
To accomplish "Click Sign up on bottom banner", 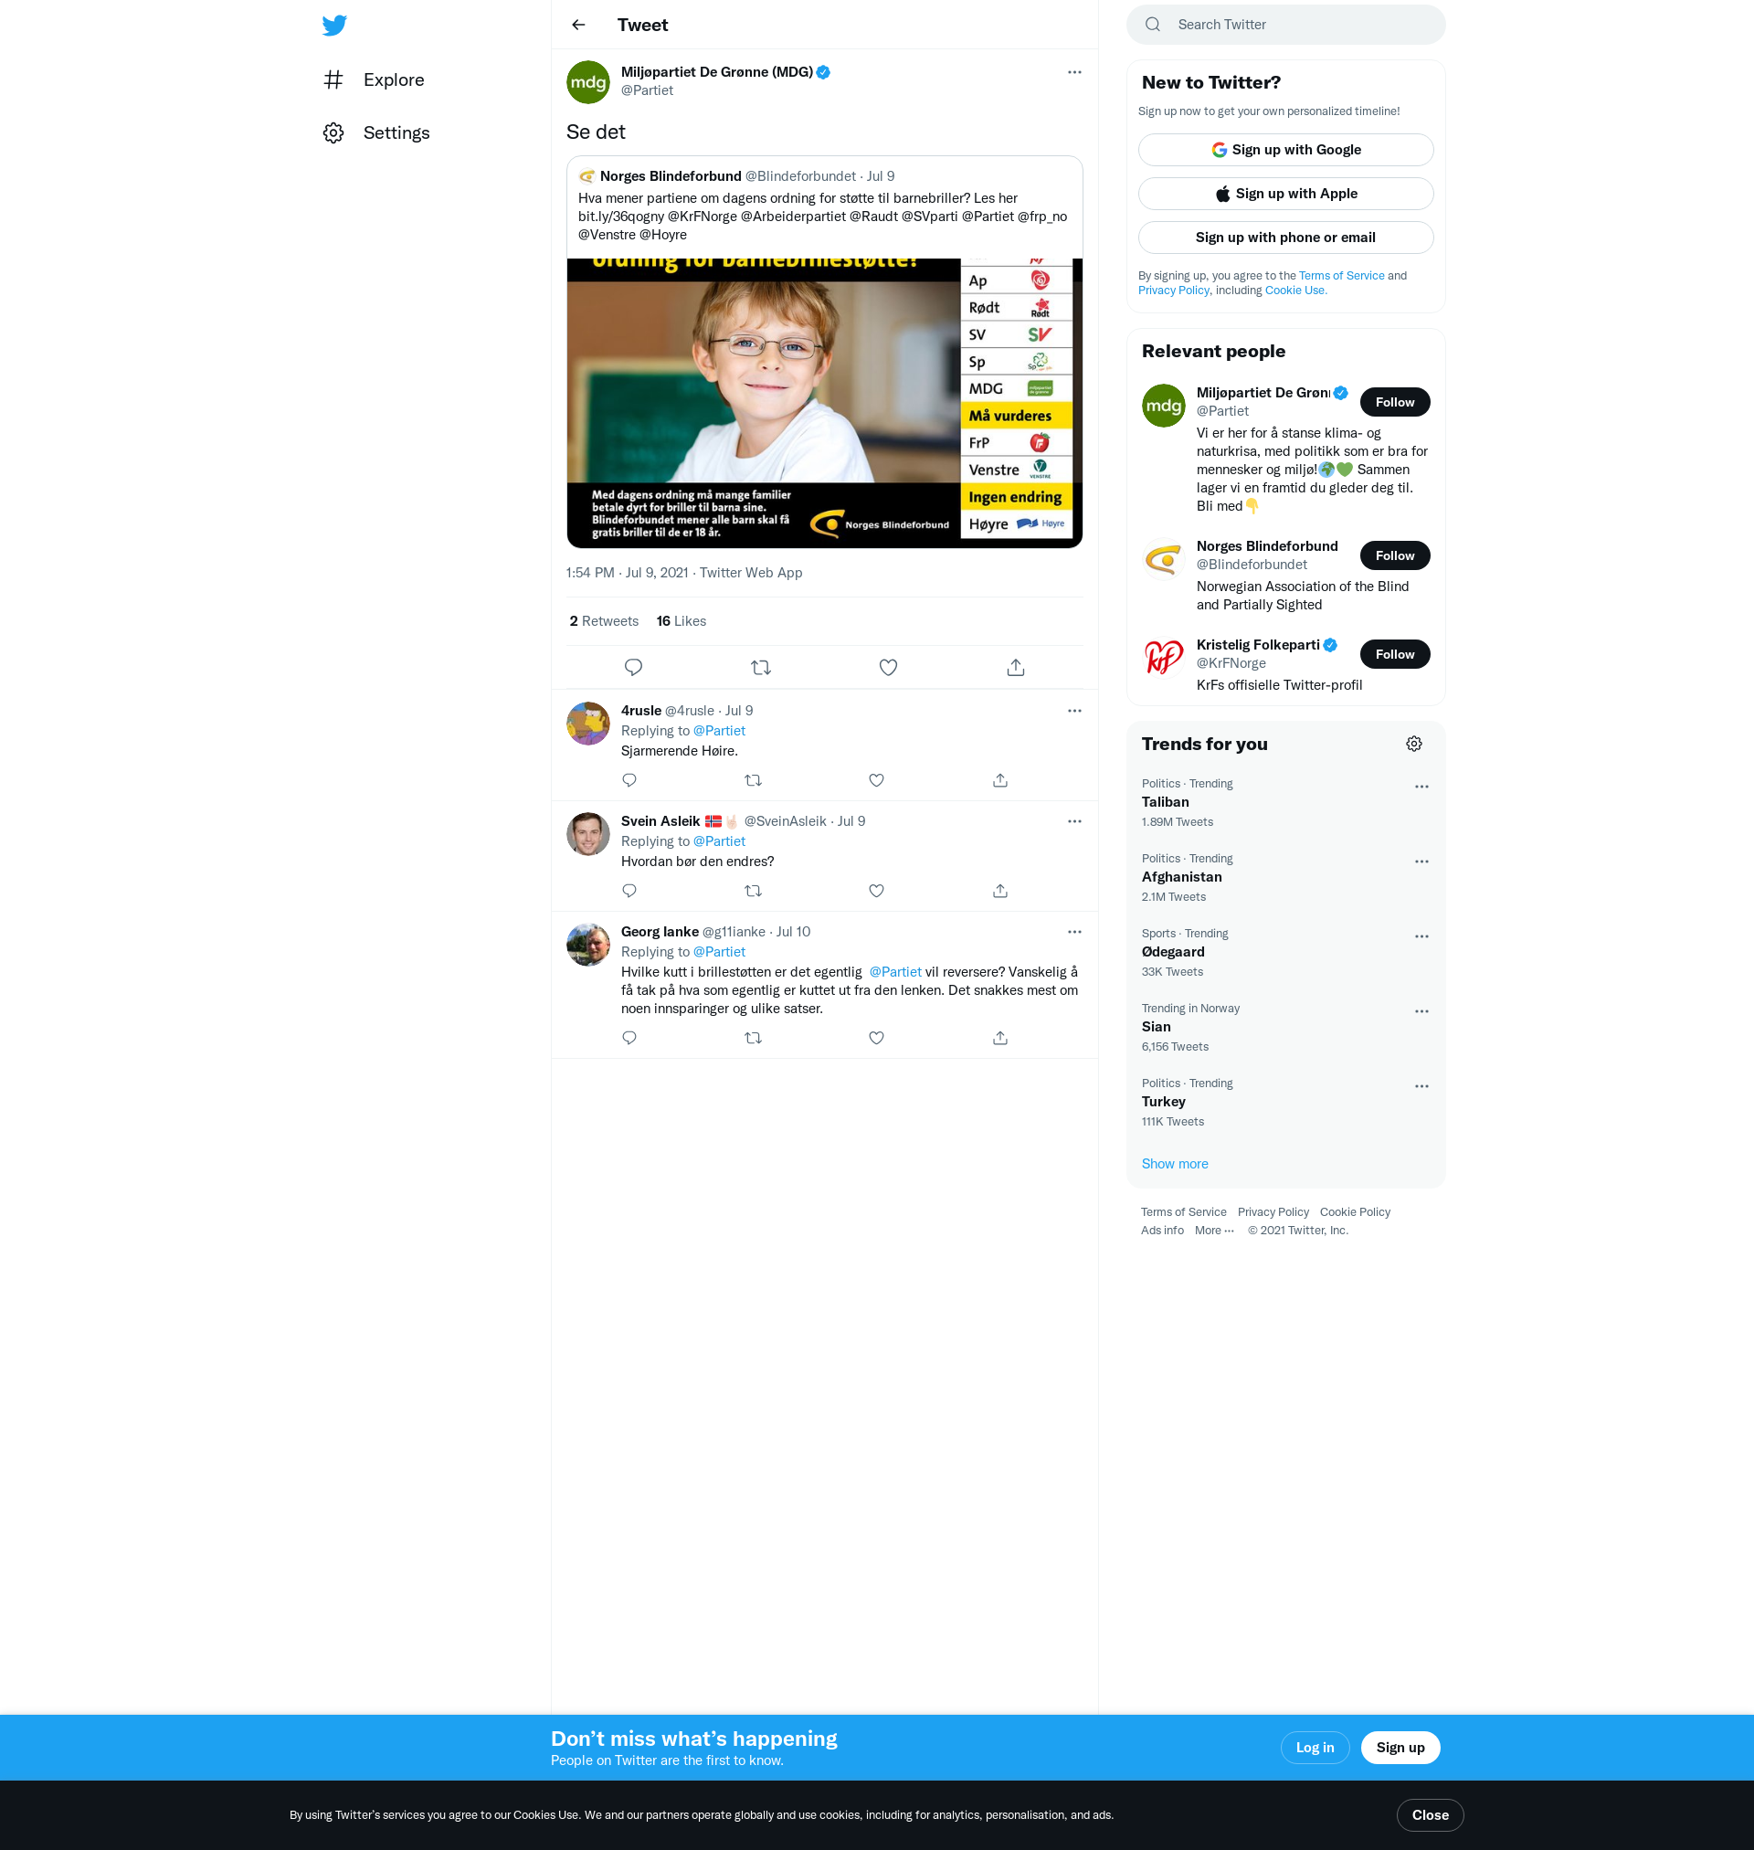I will [1400, 1748].
